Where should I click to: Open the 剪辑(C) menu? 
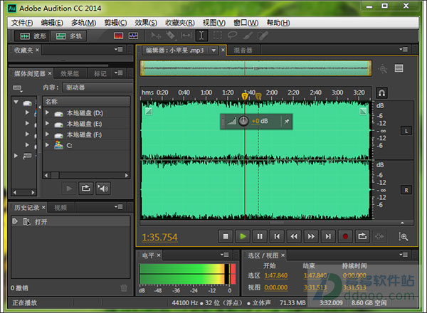(115, 23)
